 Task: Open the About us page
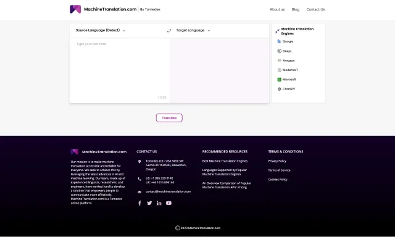(277, 9)
